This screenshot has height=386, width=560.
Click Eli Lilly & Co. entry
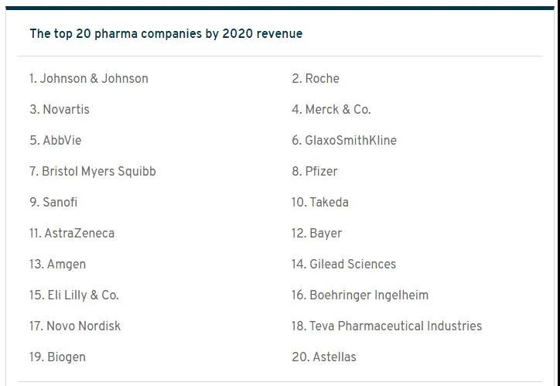click(74, 295)
